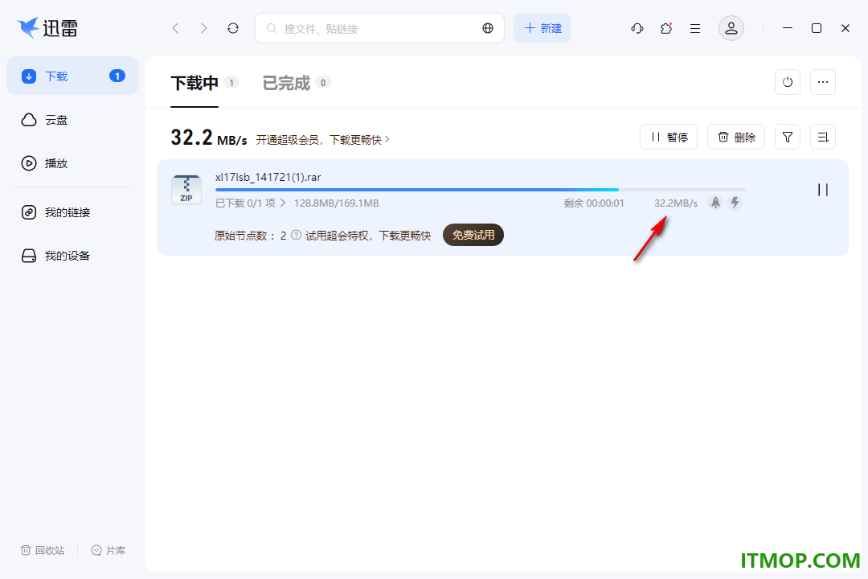Click the power schedule icon button
Image resolution: width=868 pixels, height=579 pixels.
(x=788, y=82)
